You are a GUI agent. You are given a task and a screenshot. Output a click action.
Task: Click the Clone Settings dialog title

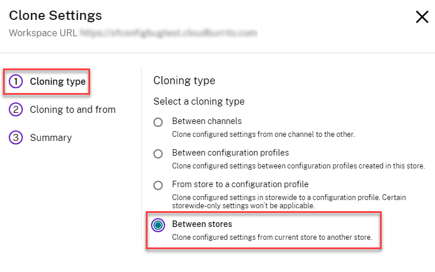pos(56,16)
